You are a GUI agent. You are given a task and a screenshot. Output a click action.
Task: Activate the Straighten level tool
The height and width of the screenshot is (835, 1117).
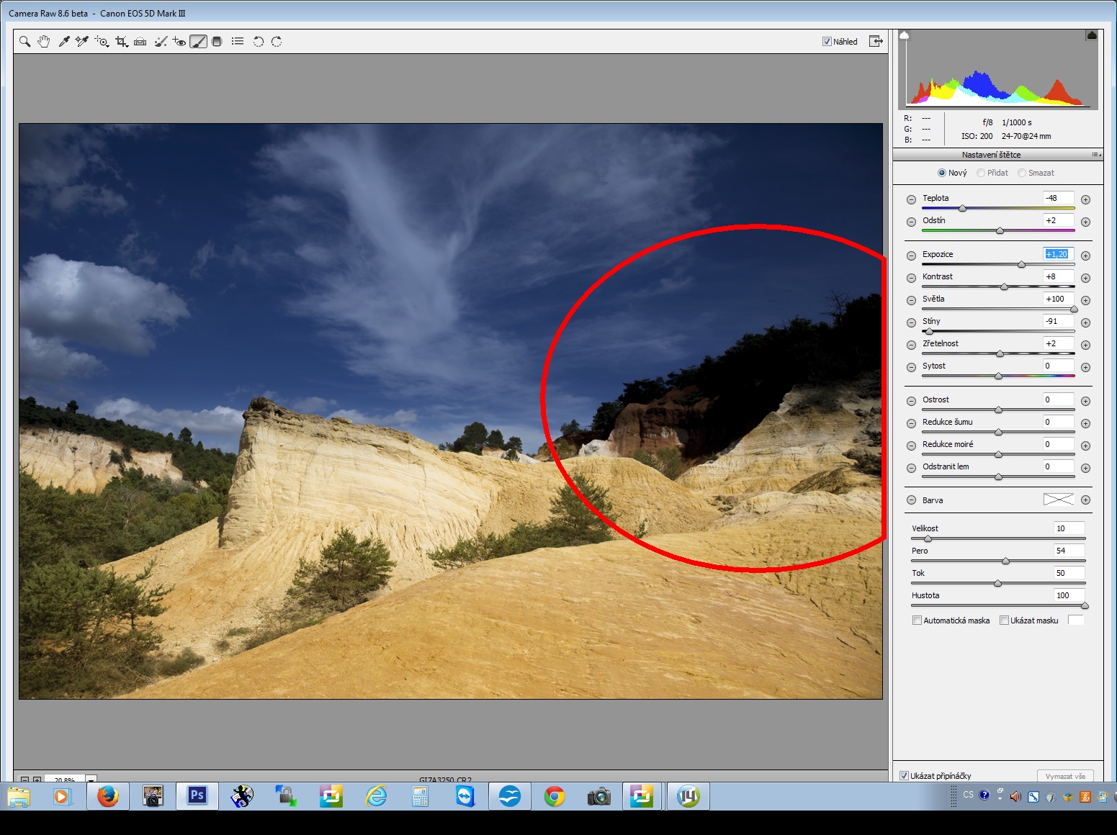click(x=140, y=42)
